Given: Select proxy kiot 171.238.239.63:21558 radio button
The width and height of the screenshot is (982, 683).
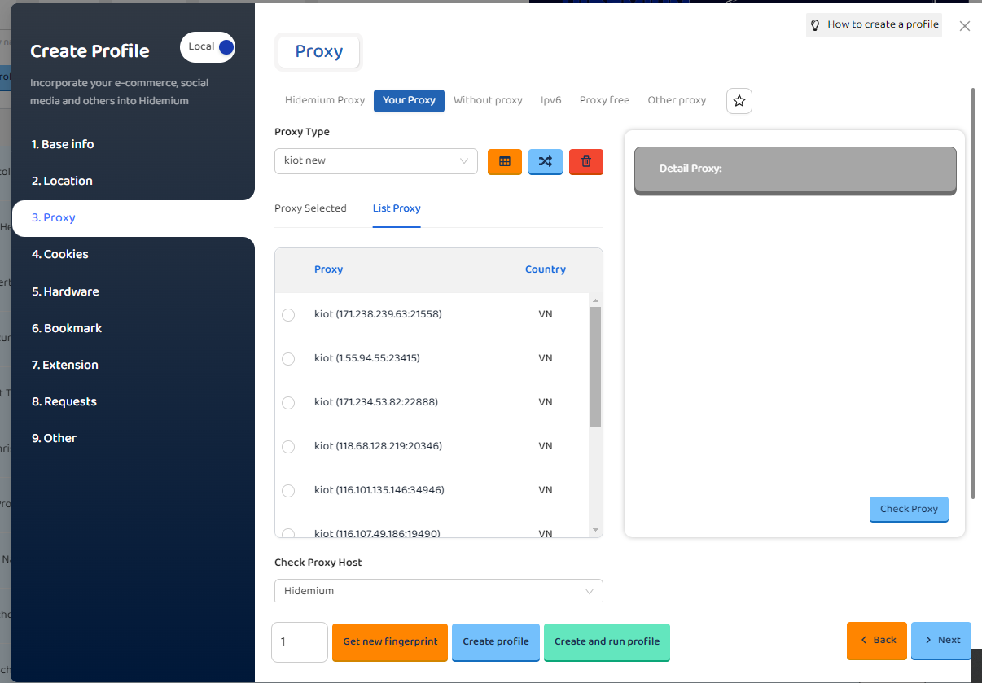Looking at the screenshot, I should pos(288,315).
